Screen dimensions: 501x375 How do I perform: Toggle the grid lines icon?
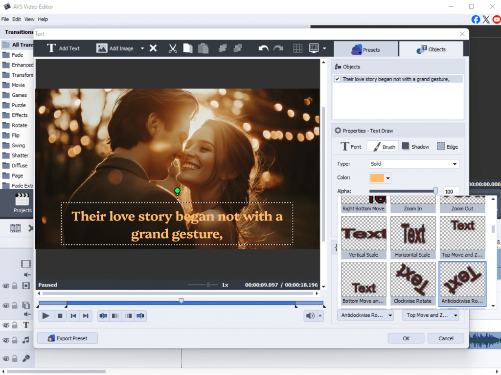point(297,48)
